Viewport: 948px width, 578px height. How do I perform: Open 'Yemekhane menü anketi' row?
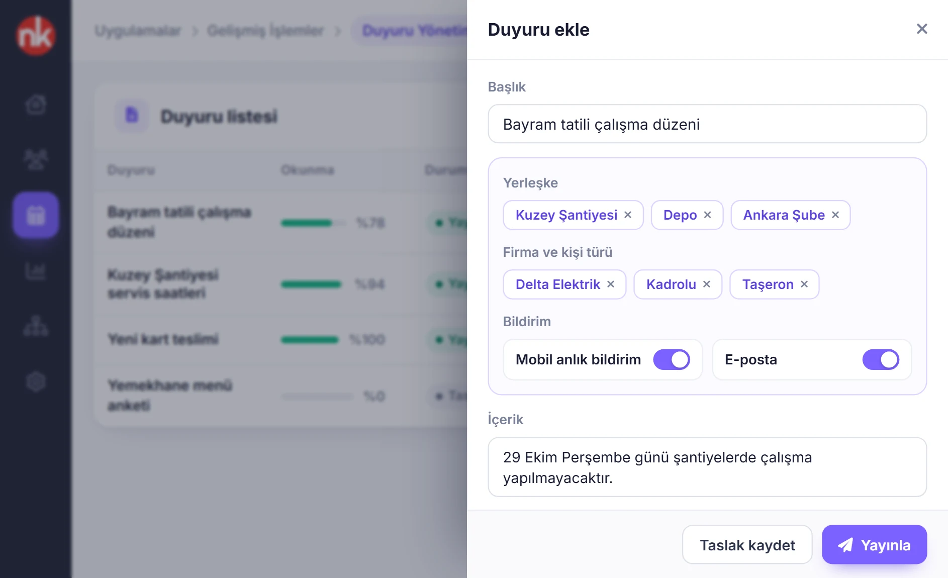[x=281, y=396]
